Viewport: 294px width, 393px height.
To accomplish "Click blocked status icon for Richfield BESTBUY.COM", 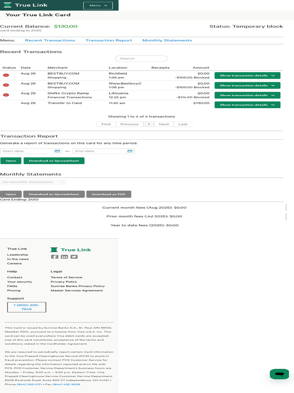I will (6, 75).
